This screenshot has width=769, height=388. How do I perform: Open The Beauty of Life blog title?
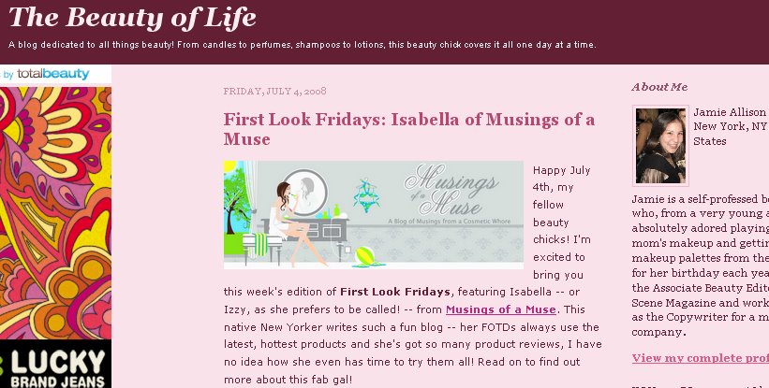coord(132,18)
